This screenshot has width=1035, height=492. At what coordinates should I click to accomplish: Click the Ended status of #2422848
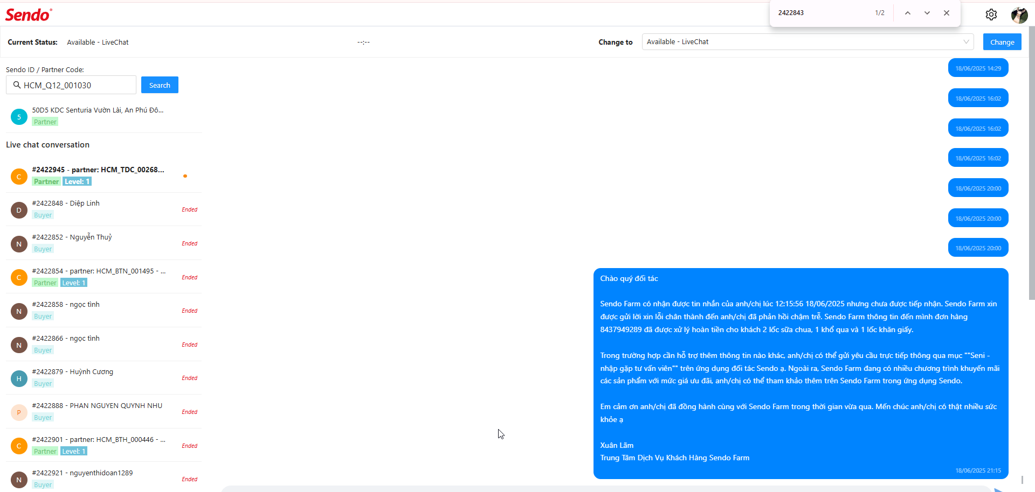coord(190,210)
